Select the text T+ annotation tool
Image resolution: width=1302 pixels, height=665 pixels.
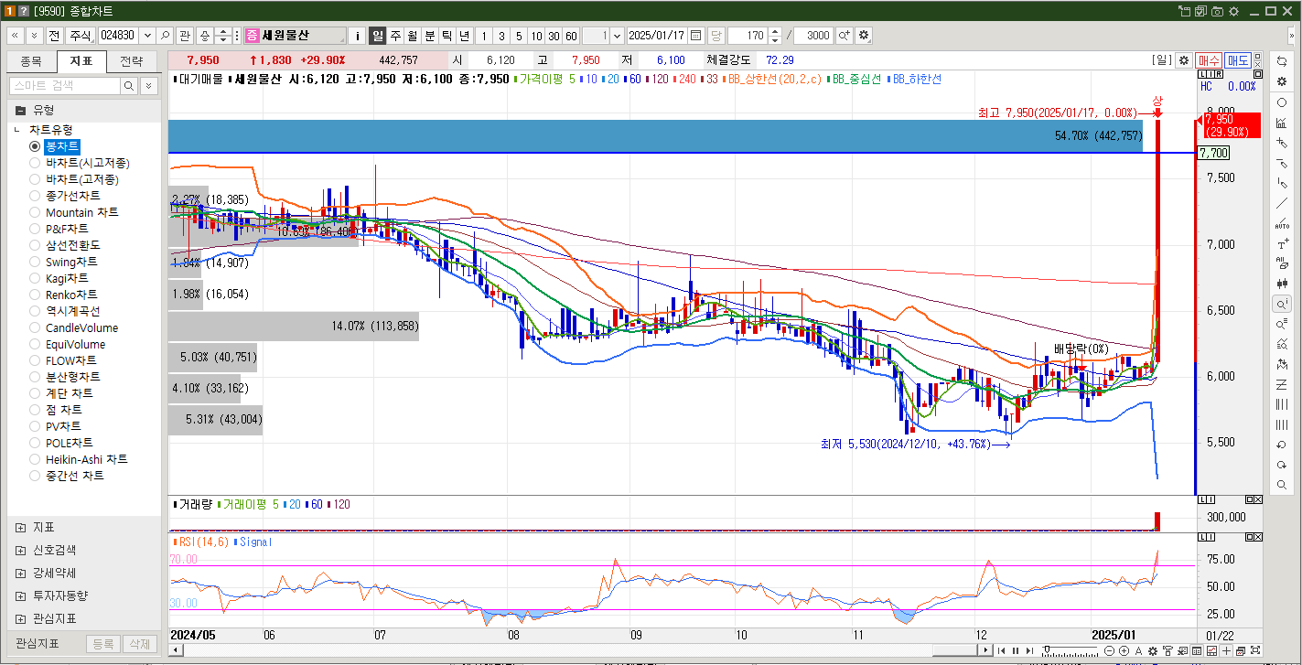[x=1282, y=244]
